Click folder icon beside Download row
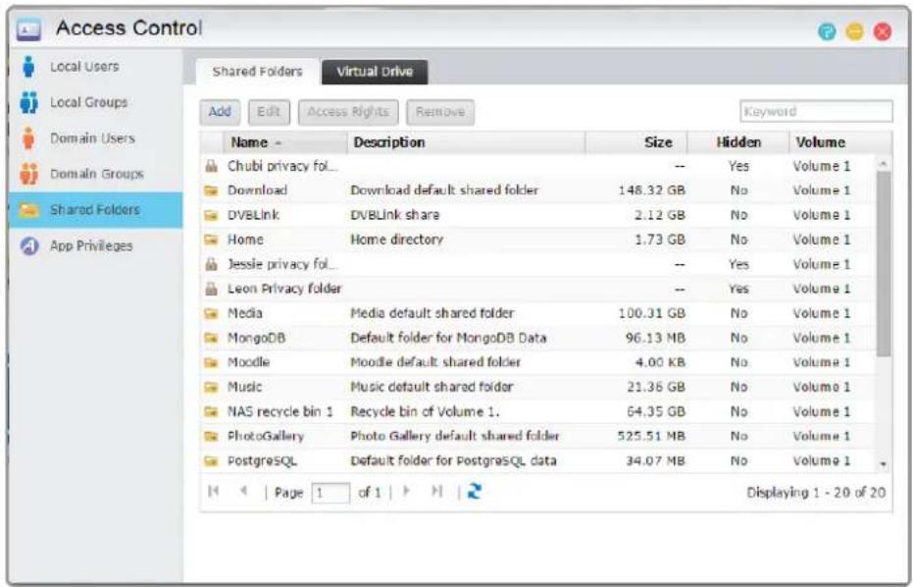Screen dimensions: 913x587 [x=211, y=190]
